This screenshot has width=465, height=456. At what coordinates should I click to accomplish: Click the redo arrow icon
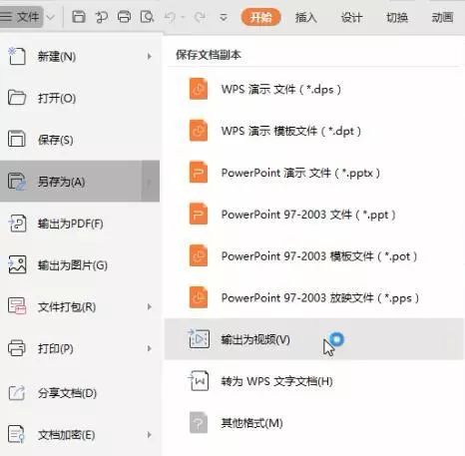click(x=200, y=17)
